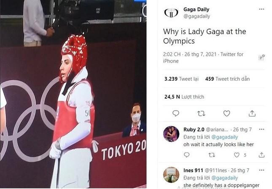Open the main tweet's three-dot menu
This screenshot has width=272, height=189.
[x=261, y=9]
